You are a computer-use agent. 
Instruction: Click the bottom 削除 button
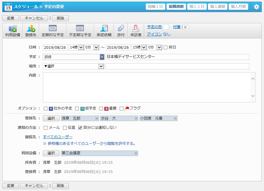60,186
